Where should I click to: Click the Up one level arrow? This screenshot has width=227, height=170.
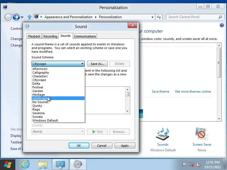pos(30,17)
